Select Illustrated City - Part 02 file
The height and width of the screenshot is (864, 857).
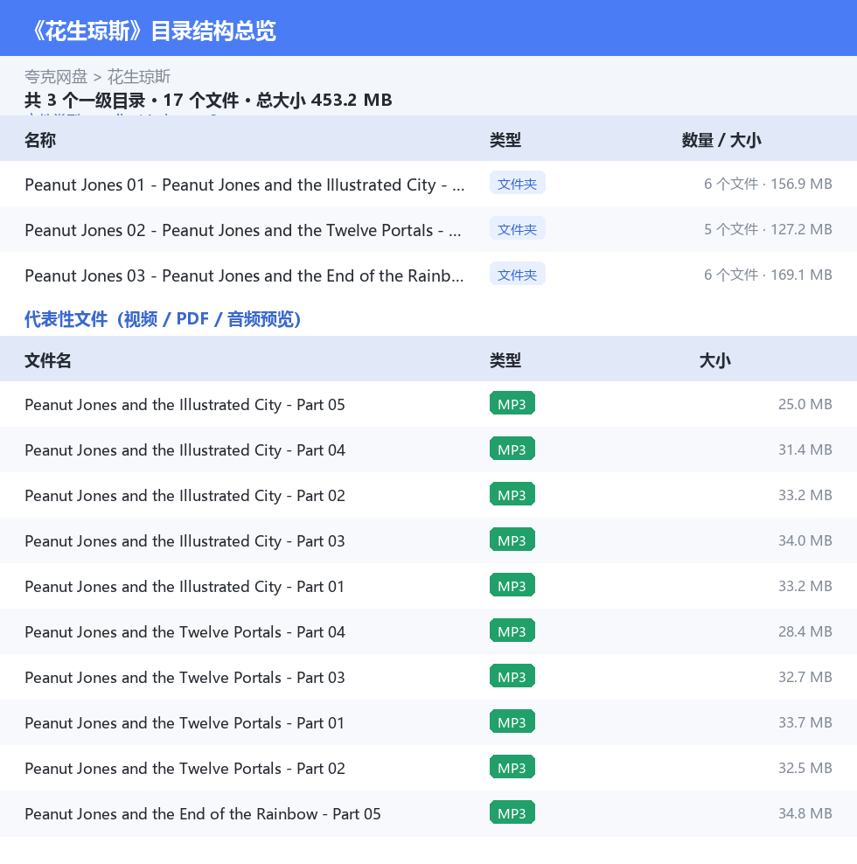[x=428, y=495]
